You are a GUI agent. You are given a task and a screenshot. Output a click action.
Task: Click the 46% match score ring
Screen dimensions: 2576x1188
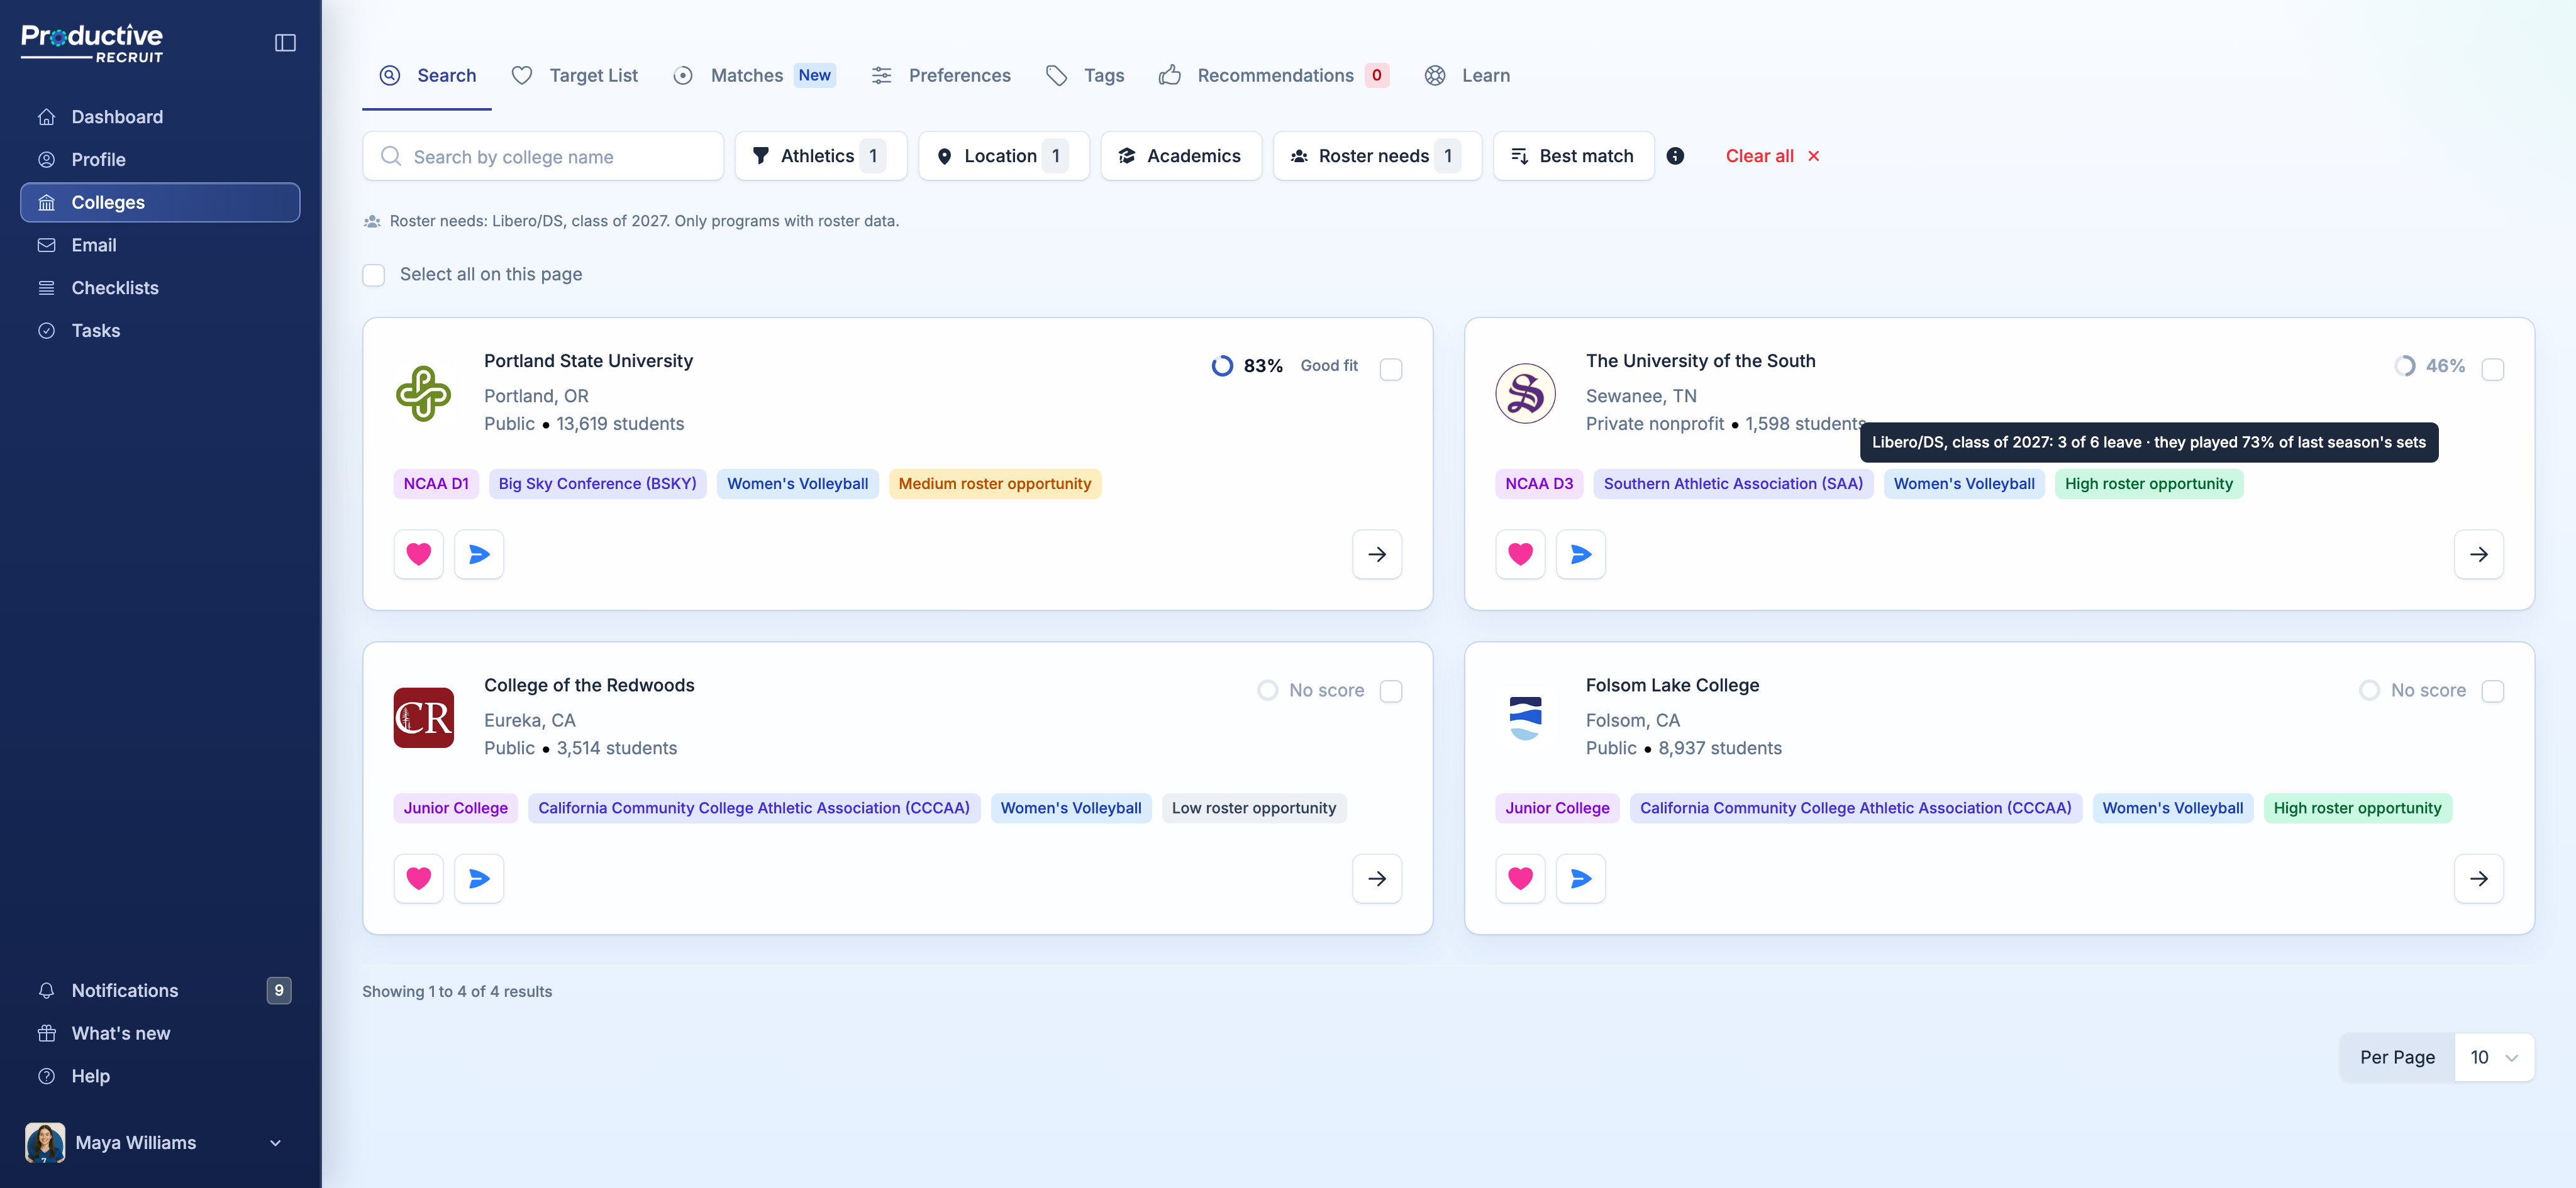(2404, 366)
